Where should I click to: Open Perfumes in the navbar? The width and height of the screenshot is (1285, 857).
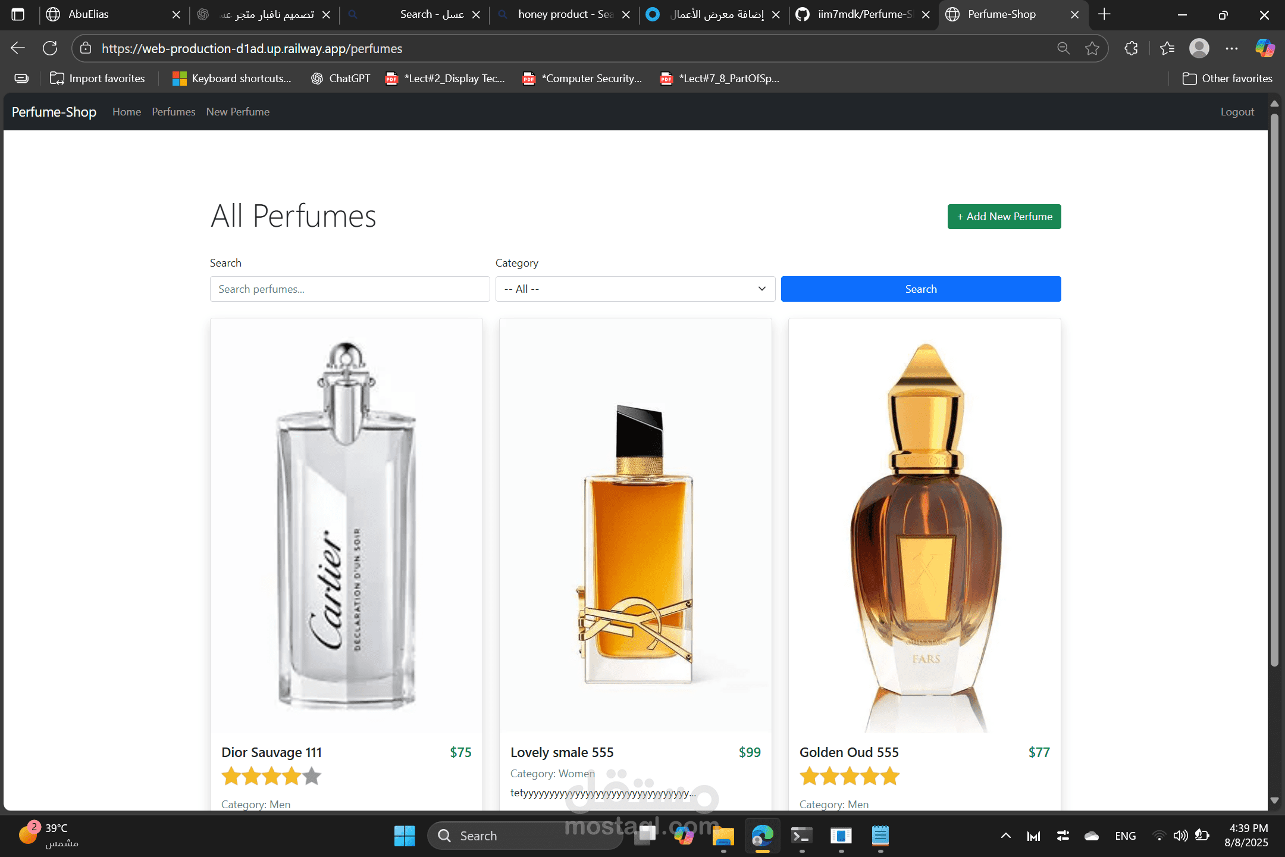(x=173, y=112)
